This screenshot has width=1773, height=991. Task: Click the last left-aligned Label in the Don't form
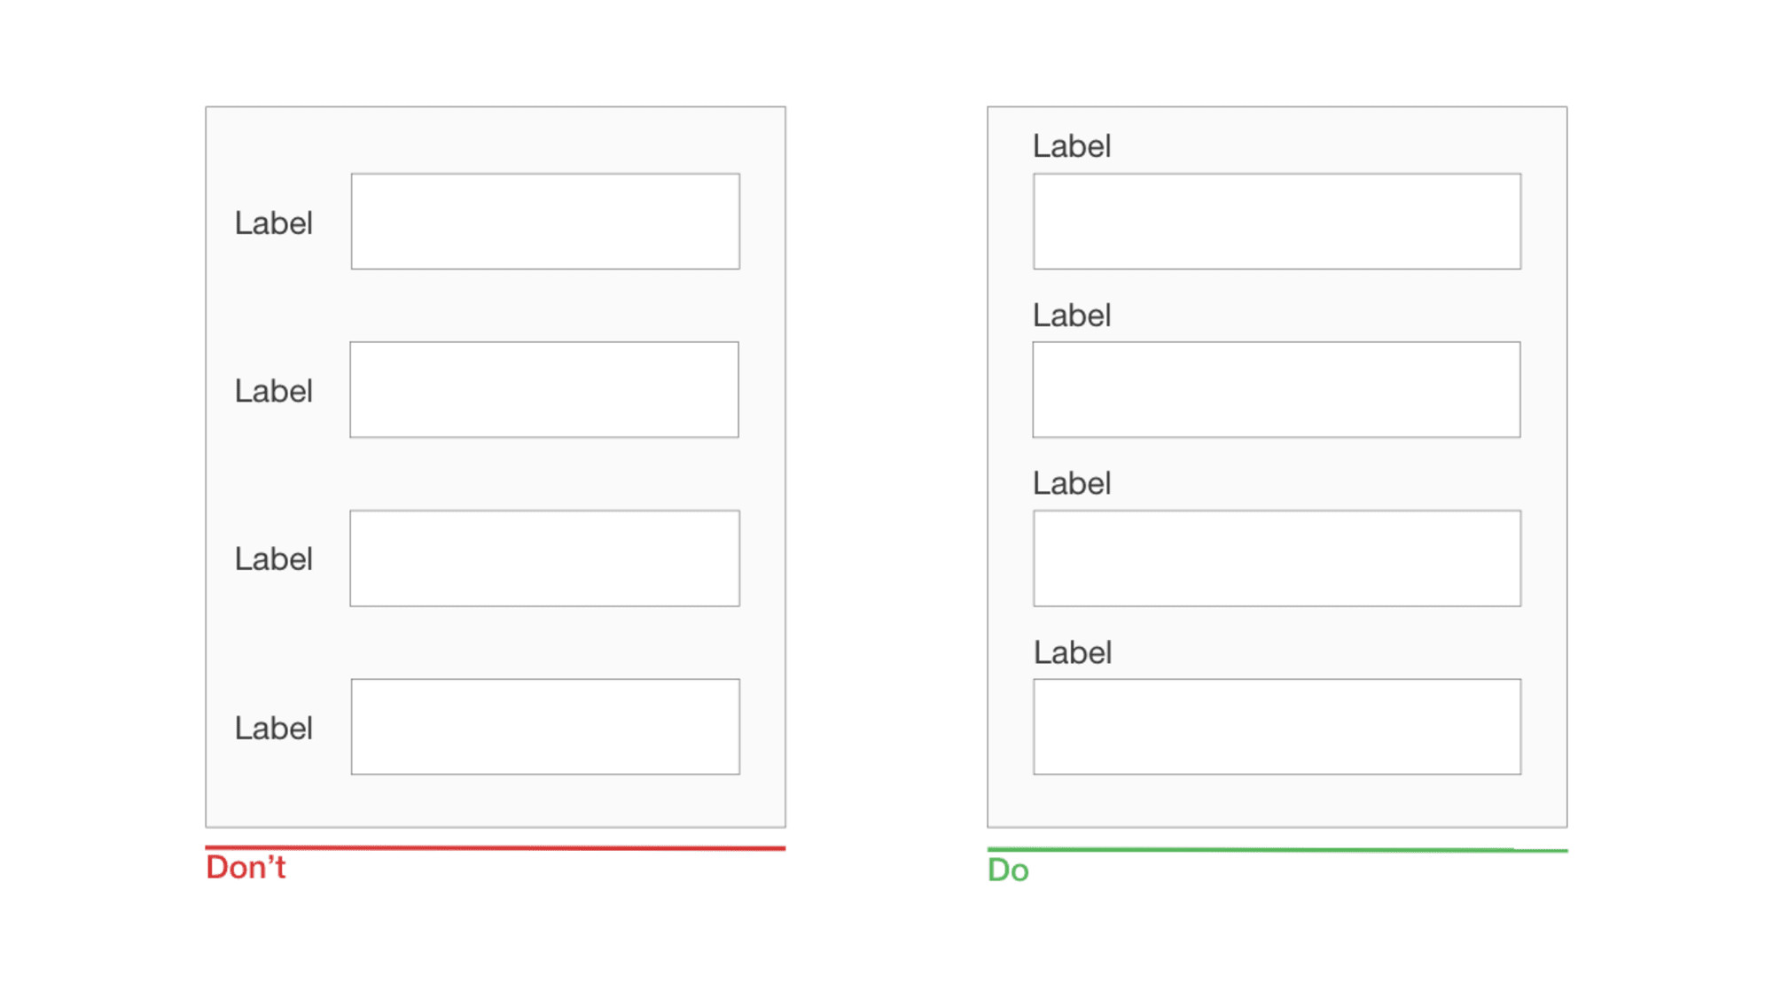pyautogui.click(x=274, y=729)
